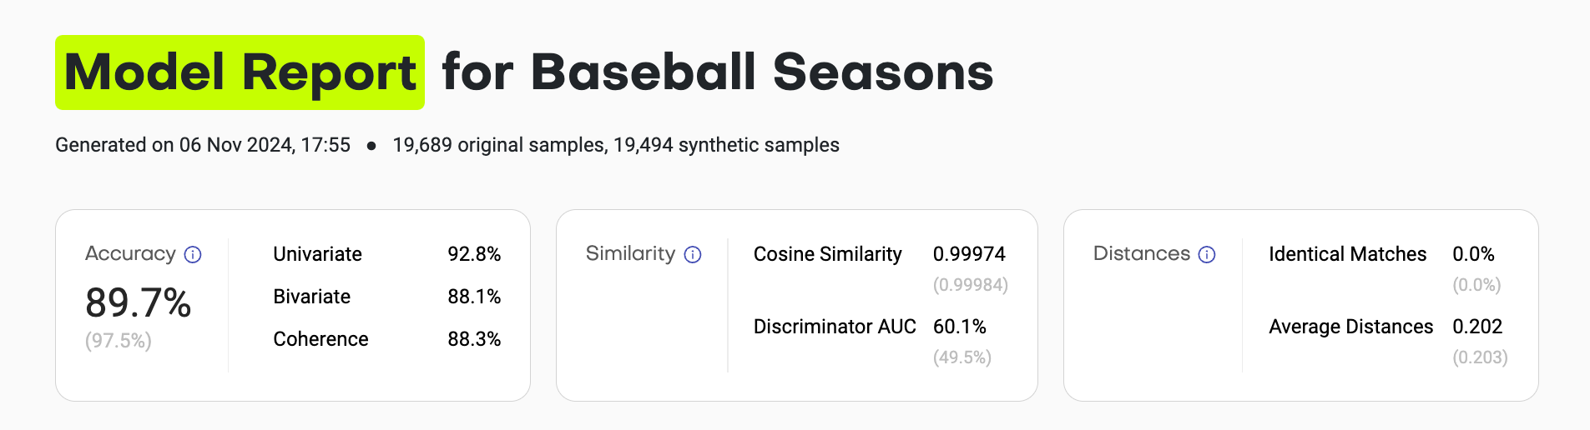Click the Univariate metric label

(x=317, y=254)
